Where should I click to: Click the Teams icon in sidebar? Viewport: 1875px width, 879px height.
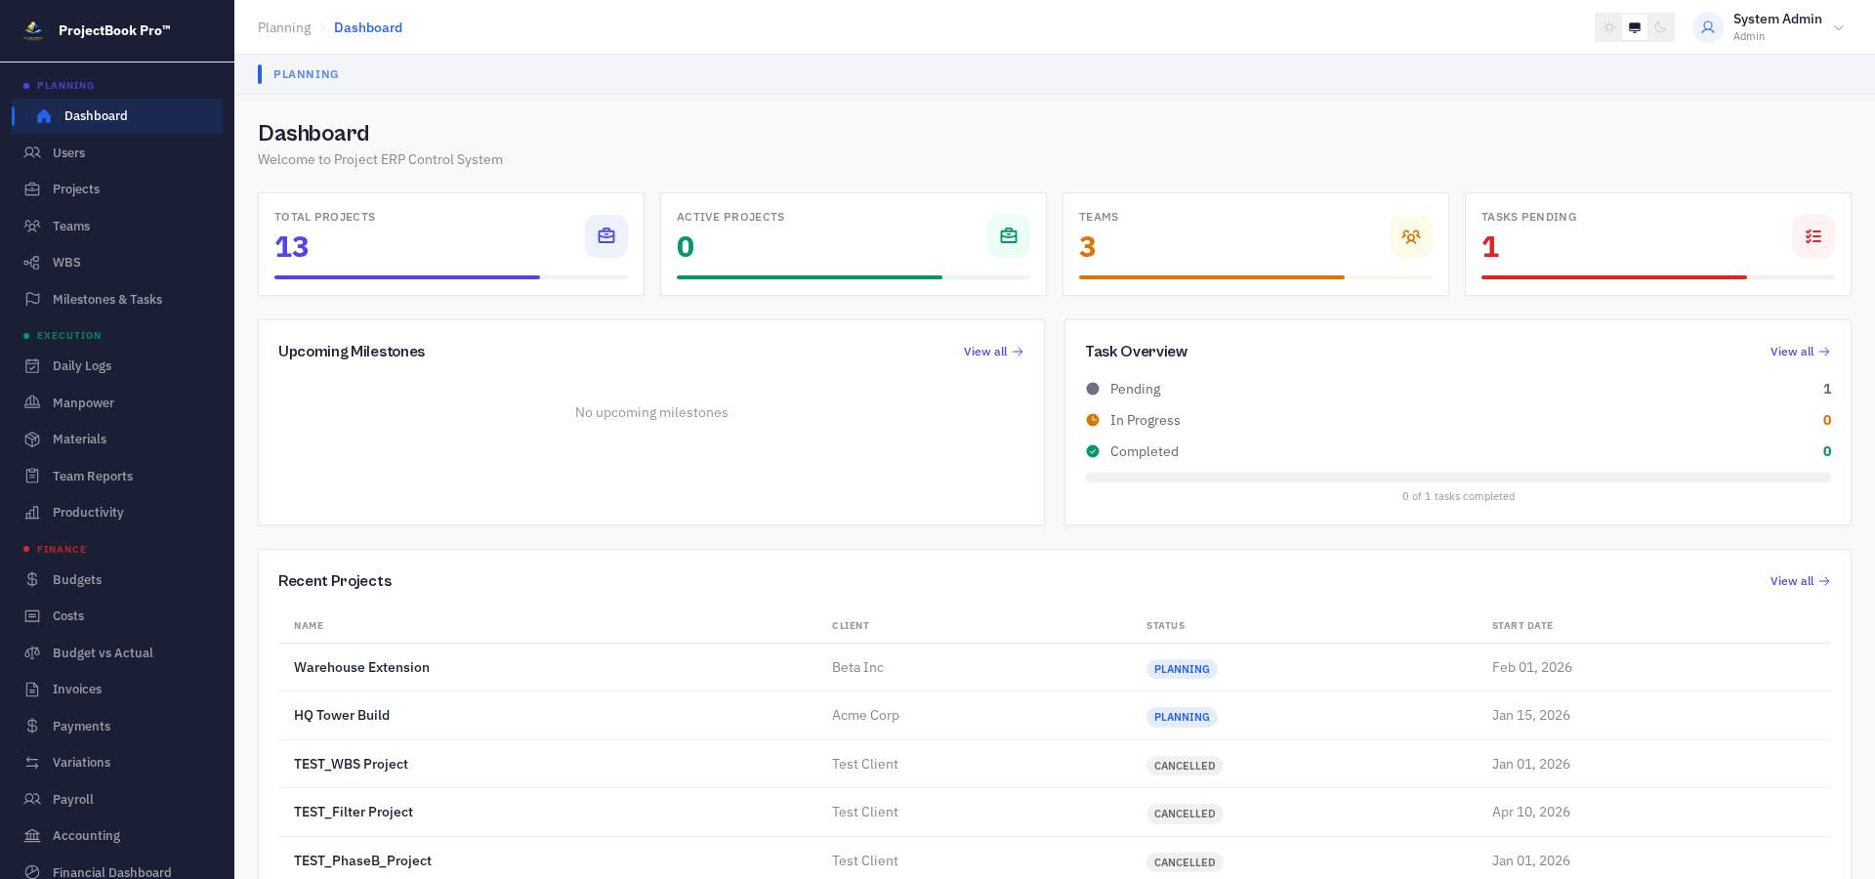32,226
